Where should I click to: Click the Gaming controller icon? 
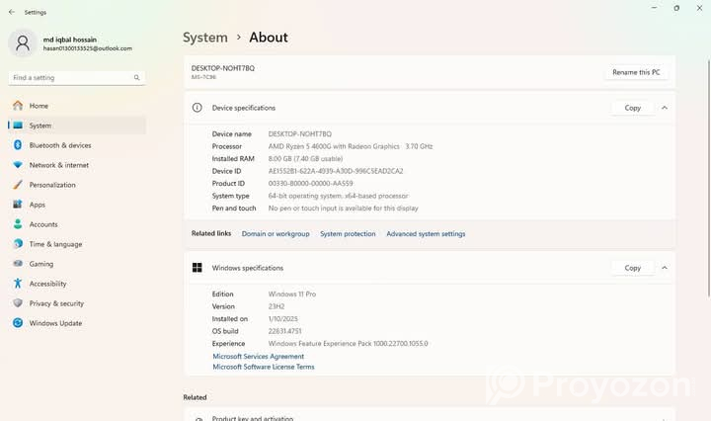18,264
